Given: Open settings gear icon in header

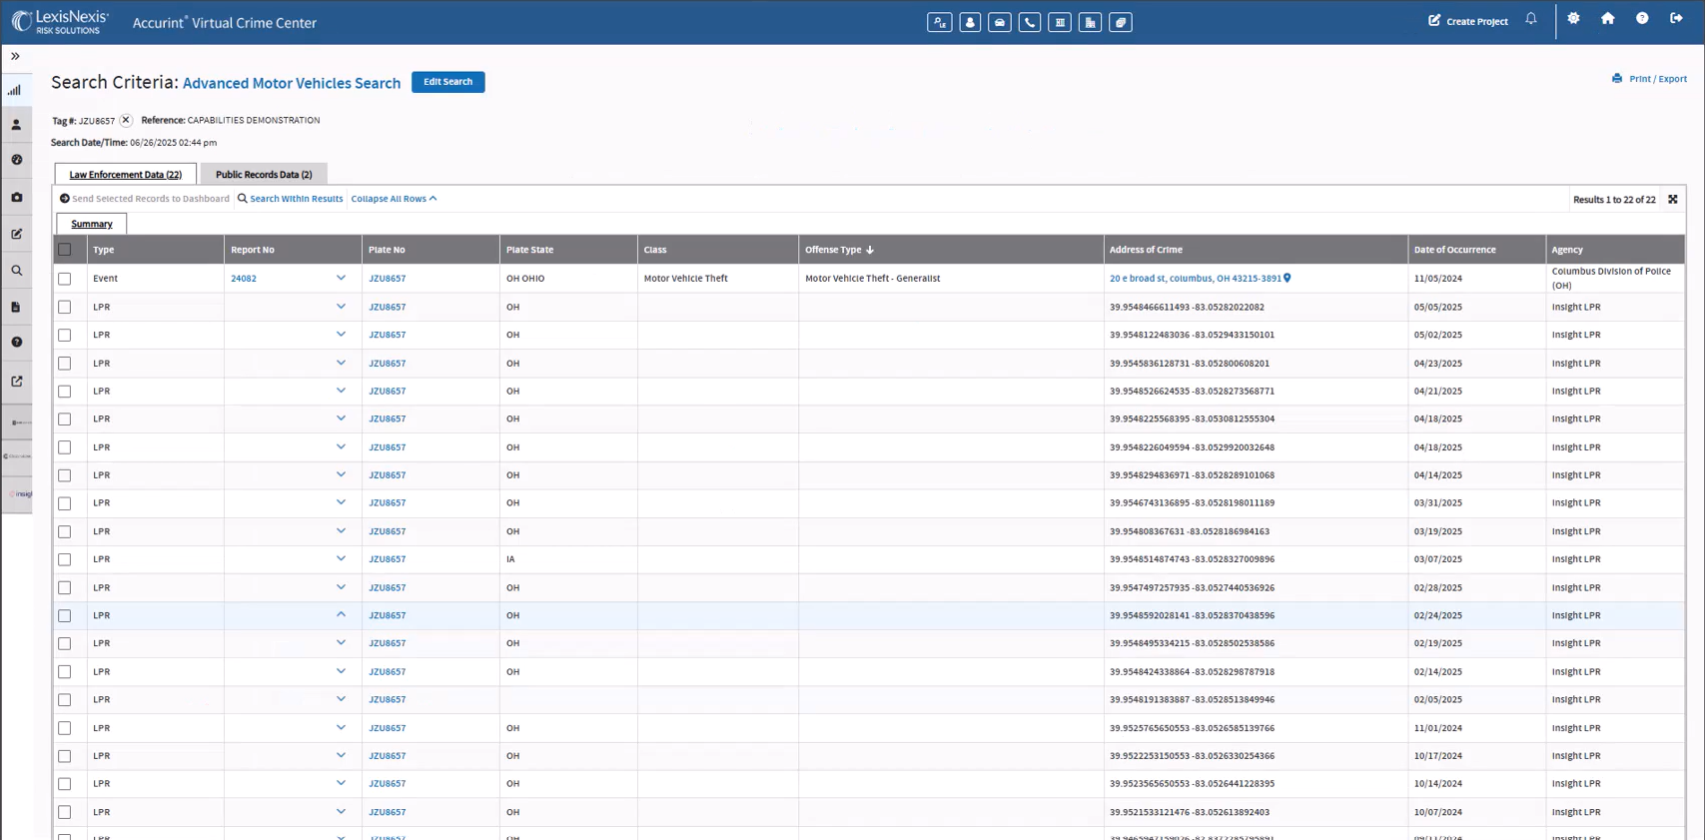Looking at the screenshot, I should (x=1574, y=19).
